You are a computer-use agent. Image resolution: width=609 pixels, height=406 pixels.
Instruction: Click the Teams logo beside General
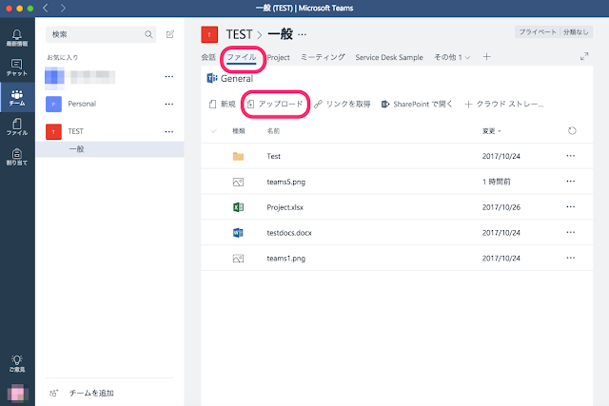coord(212,78)
